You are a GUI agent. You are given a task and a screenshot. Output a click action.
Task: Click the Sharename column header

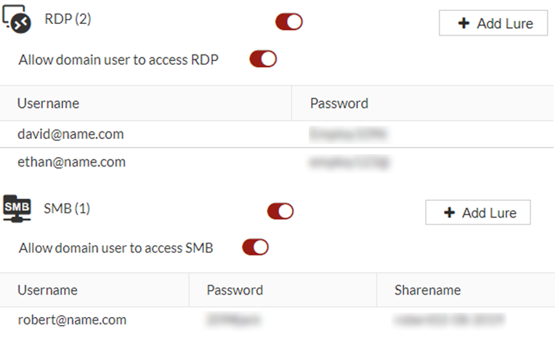pyautogui.click(x=427, y=290)
